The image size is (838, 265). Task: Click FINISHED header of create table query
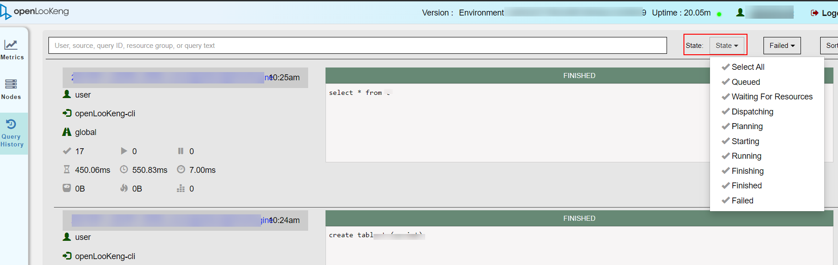coord(579,218)
